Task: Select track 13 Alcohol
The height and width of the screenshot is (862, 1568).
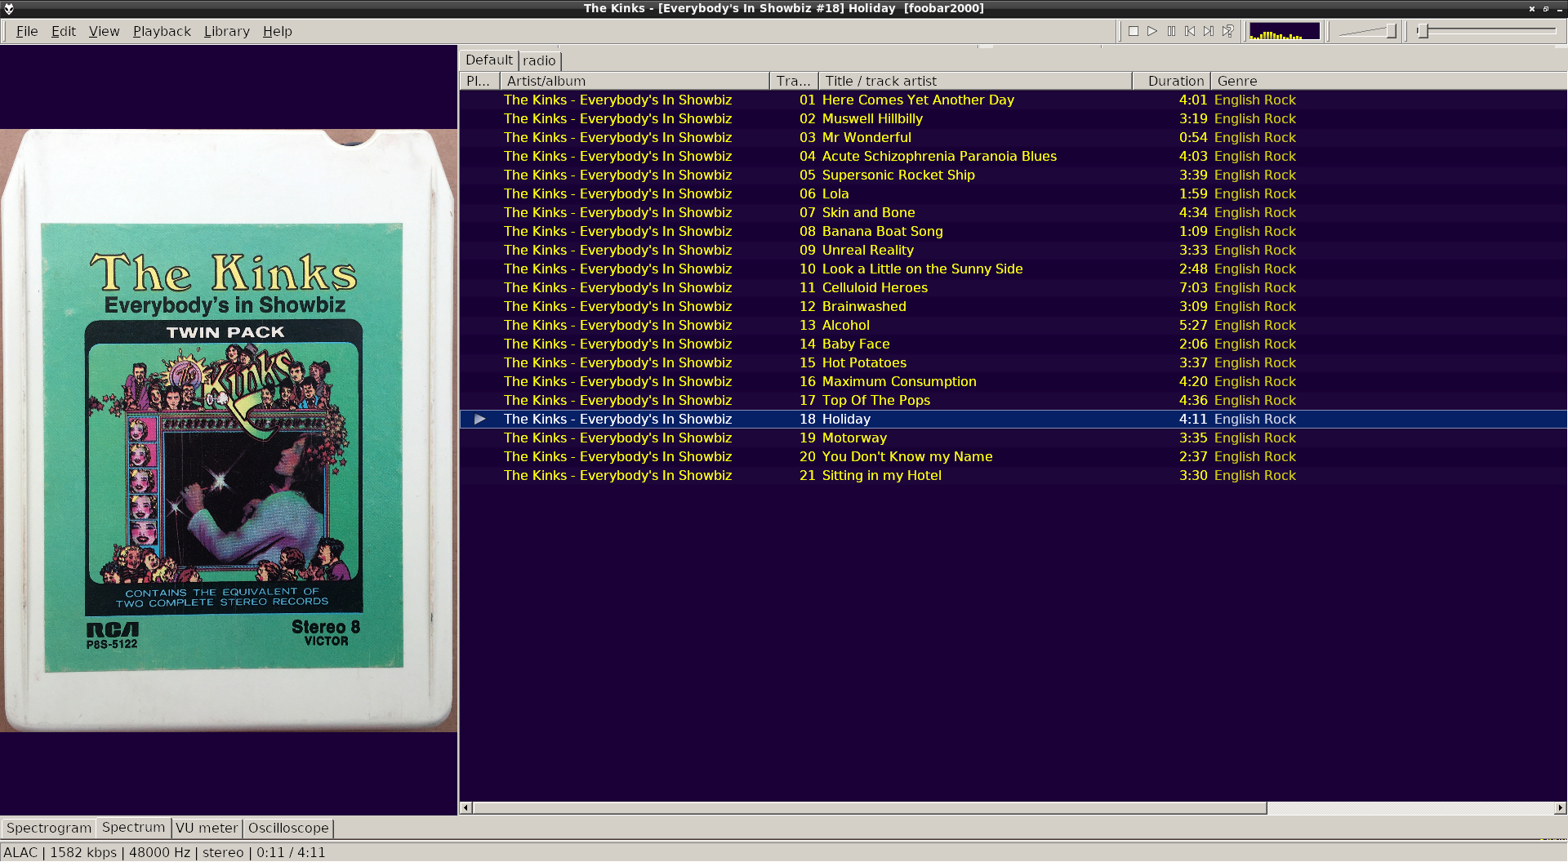Action: coord(1013,325)
